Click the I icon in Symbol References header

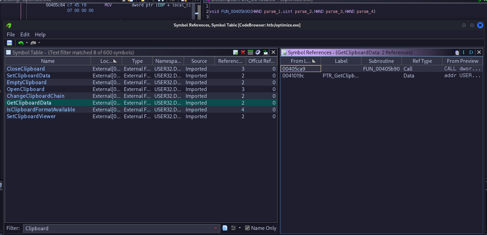tap(464, 52)
